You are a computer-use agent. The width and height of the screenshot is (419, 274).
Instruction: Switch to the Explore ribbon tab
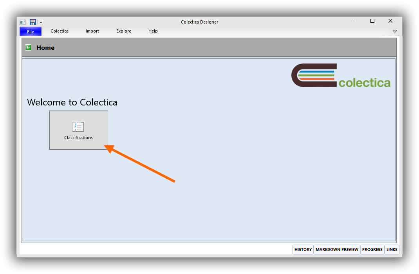[124, 31]
